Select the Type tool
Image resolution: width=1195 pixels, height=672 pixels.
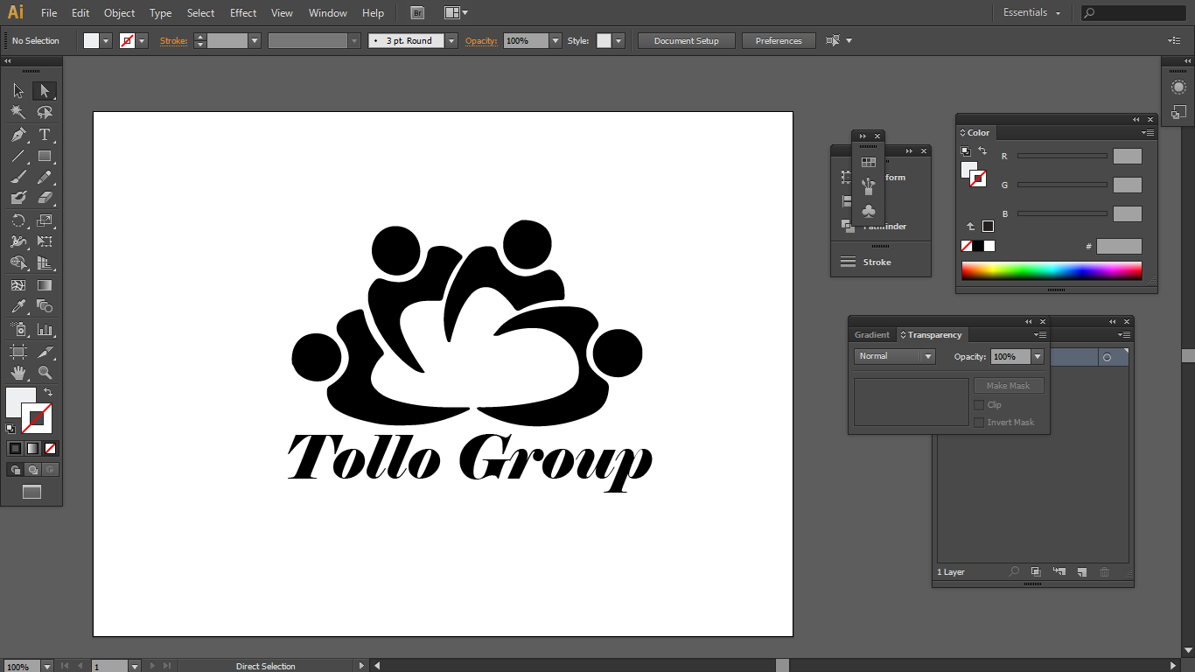click(x=44, y=134)
